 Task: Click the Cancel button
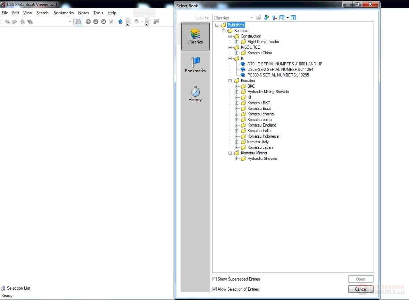pos(361,289)
